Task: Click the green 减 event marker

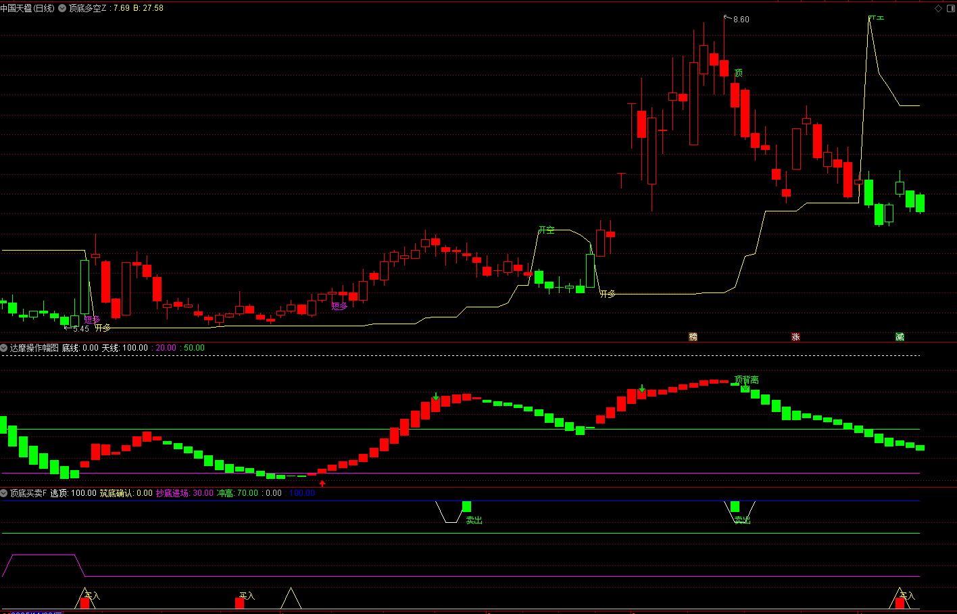Action: click(900, 336)
